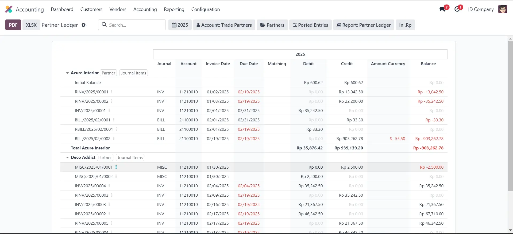Export the report as XLSX

(x=31, y=25)
